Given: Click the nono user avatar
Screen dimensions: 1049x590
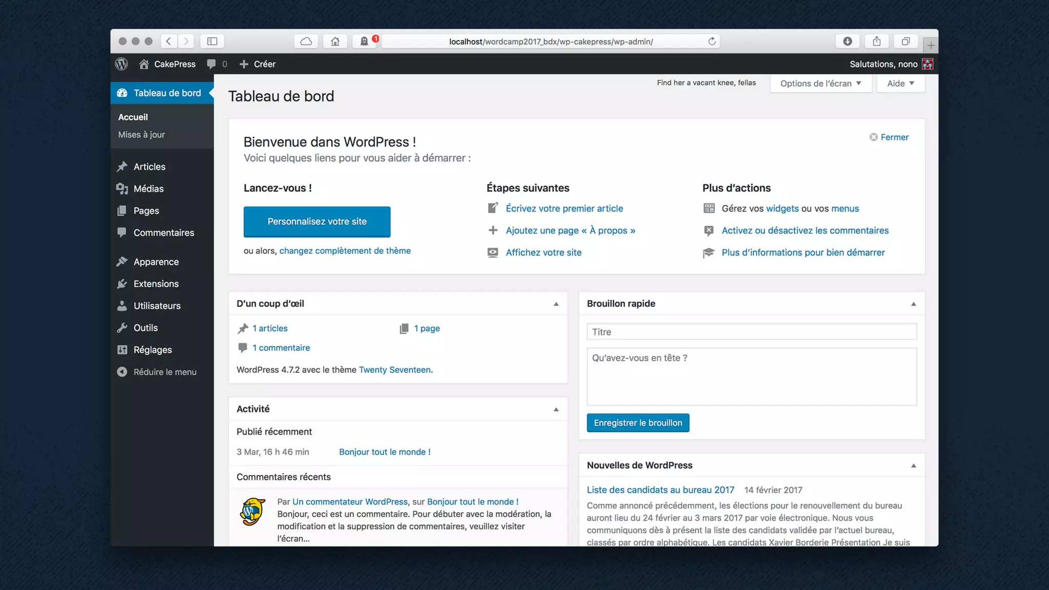Looking at the screenshot, I should click(927, 64).
